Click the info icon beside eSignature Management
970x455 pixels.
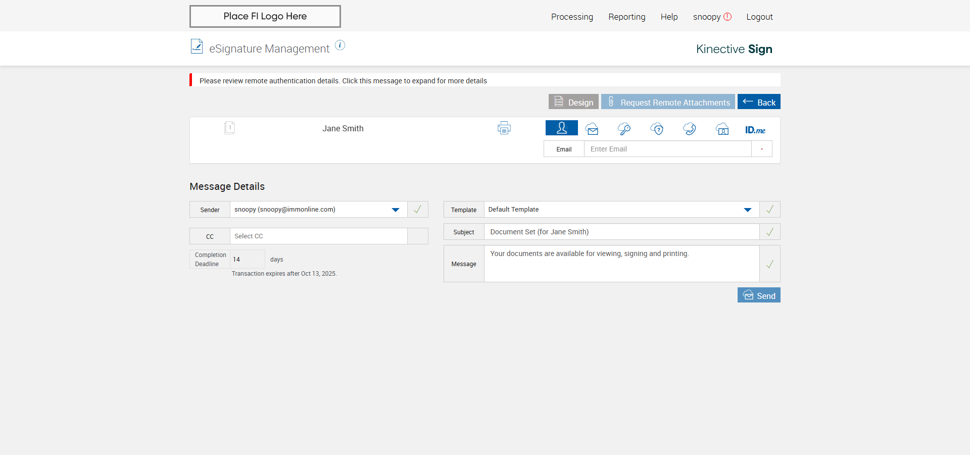pos(340,45)
